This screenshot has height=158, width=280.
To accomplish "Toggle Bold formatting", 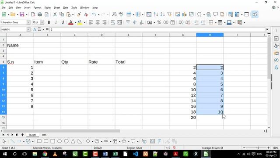I will point(49,22).
